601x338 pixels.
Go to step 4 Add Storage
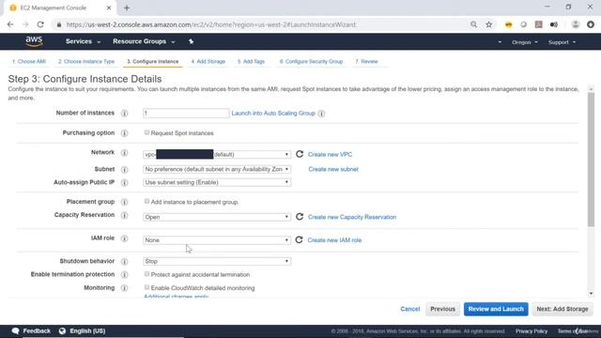(208, 61)
